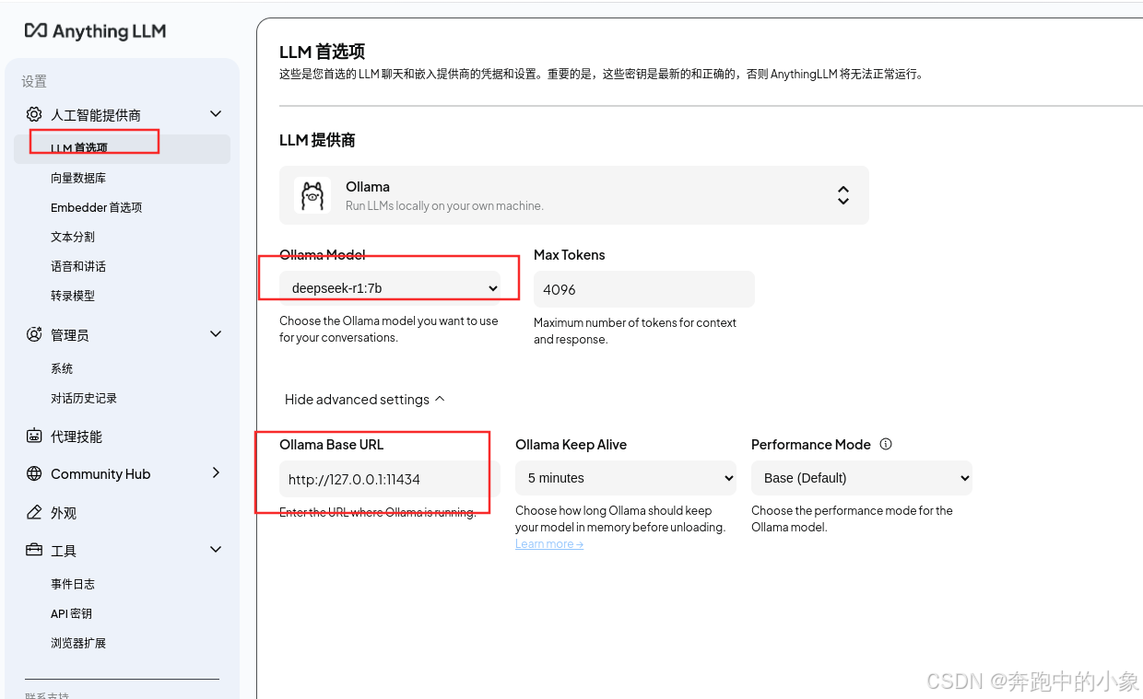Click the Ollama llama logo
Image resolution: width=1143 pixels, height=699 pixels.
pos(312,195)
